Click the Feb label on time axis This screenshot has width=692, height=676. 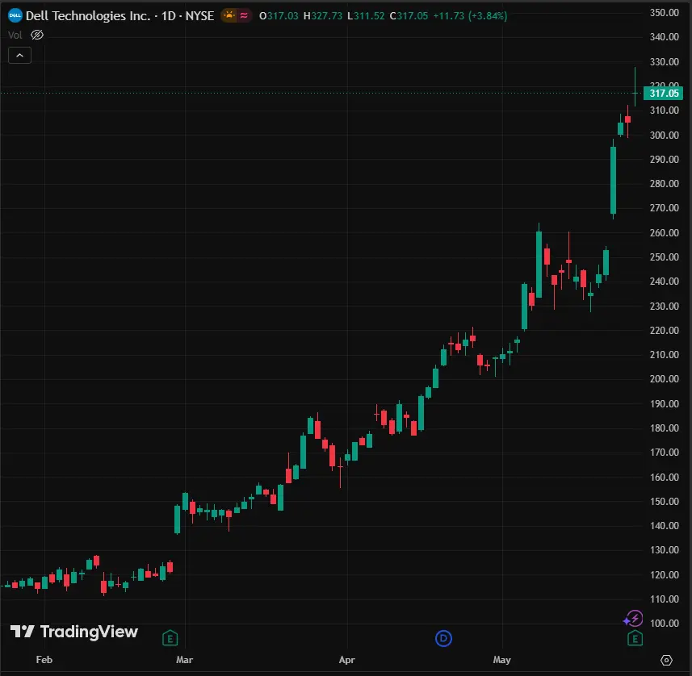44,660
